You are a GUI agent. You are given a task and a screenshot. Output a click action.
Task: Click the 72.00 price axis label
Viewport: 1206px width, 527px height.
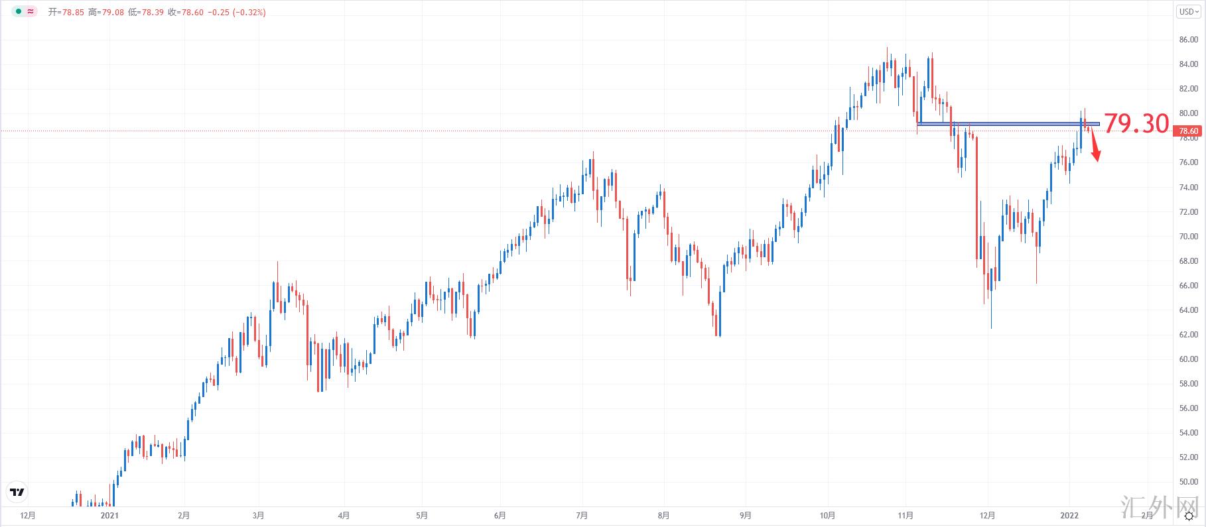[1188, 212]
